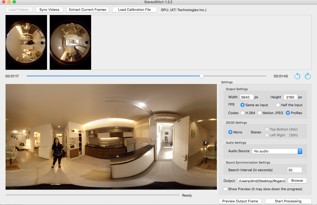Select the second fisheye video thumbnail
317x205 pixels.
(70, 42)
